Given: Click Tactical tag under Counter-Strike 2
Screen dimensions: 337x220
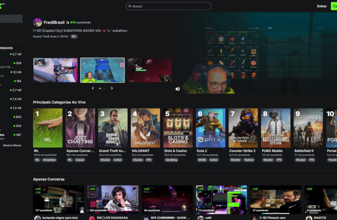Looking at the screenshot, I should pyautogui.click(x=249, y=160).
